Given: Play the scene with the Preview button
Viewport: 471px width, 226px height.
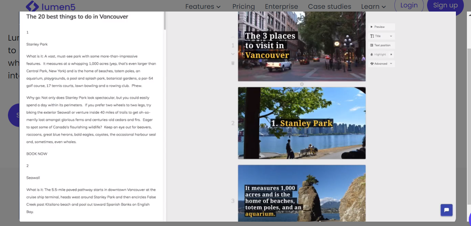Looking at the screenshot, I should coord(381,27).
